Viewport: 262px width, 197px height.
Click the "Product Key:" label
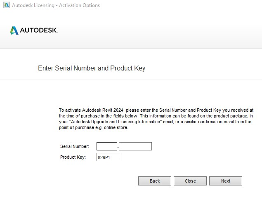73,157
